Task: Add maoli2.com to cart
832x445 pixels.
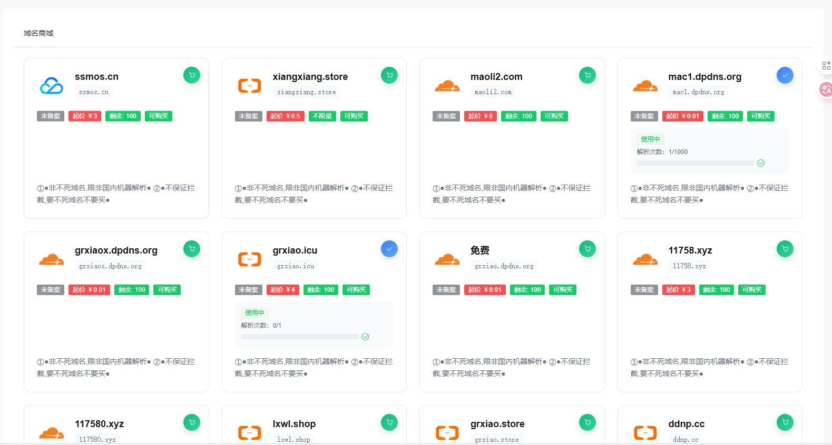Action: [x=587, y=75]
